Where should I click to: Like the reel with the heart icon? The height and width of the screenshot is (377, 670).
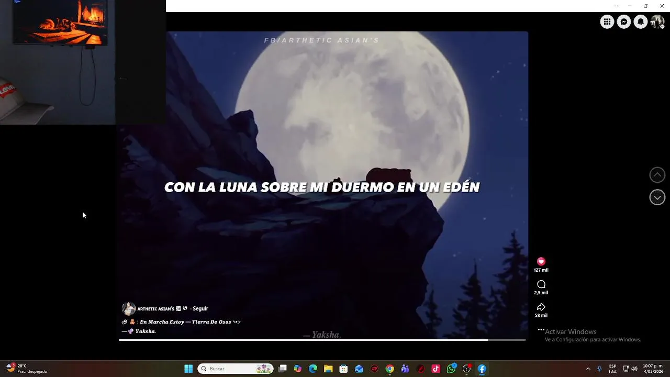click(541, 261)
